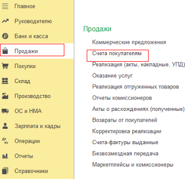This screenshot has width=191, height=179.
Task: Click the person icon for Зарплата и кадры
Action: 5,126
